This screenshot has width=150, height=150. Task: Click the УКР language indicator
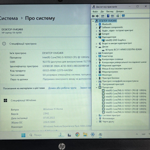pyautogui.click(x=143, y=134)
